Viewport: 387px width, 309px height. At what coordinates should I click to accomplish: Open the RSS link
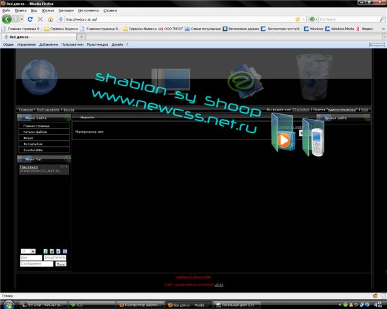[x=365, y=110]
